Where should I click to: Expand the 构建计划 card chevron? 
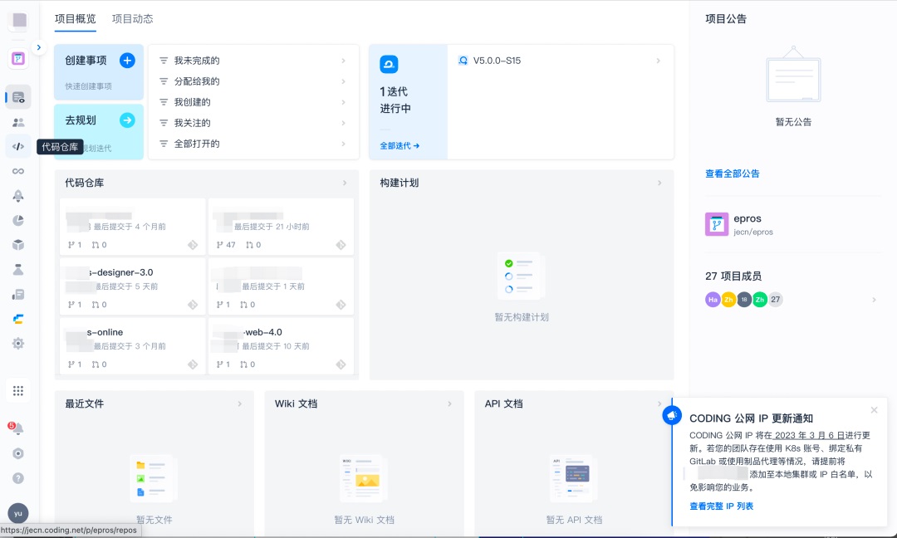[x=659, y=183]
